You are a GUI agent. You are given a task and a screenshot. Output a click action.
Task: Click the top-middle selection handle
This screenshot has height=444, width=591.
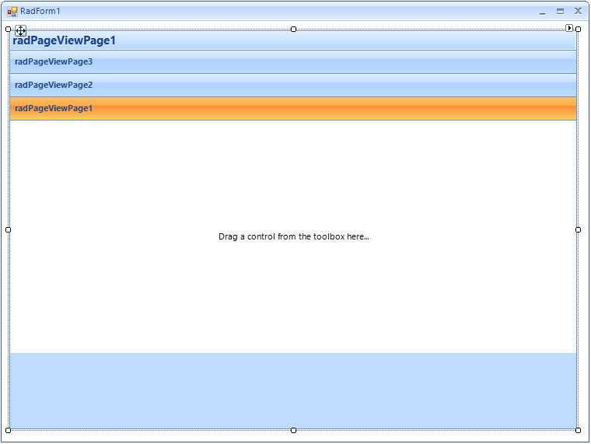coord(294,29)
